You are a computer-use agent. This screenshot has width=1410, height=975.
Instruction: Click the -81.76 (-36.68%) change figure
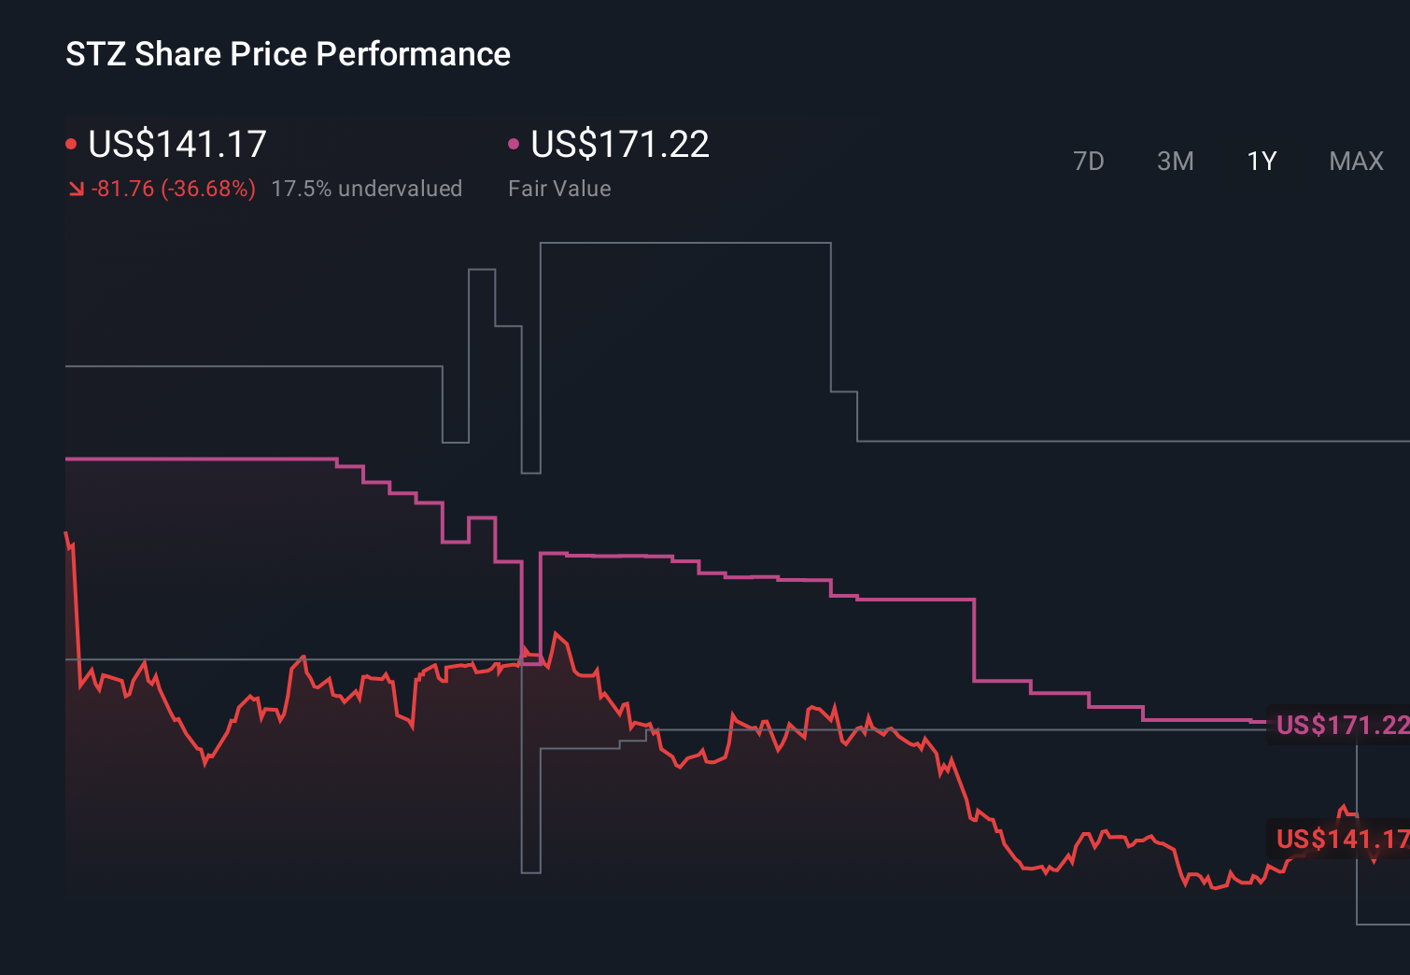coord(173,188)
